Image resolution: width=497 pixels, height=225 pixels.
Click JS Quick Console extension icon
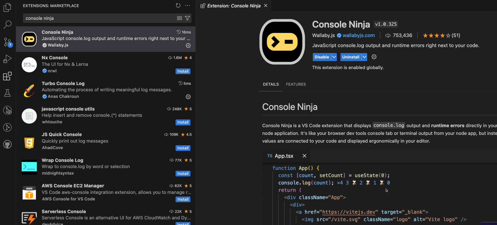[29, 142]
